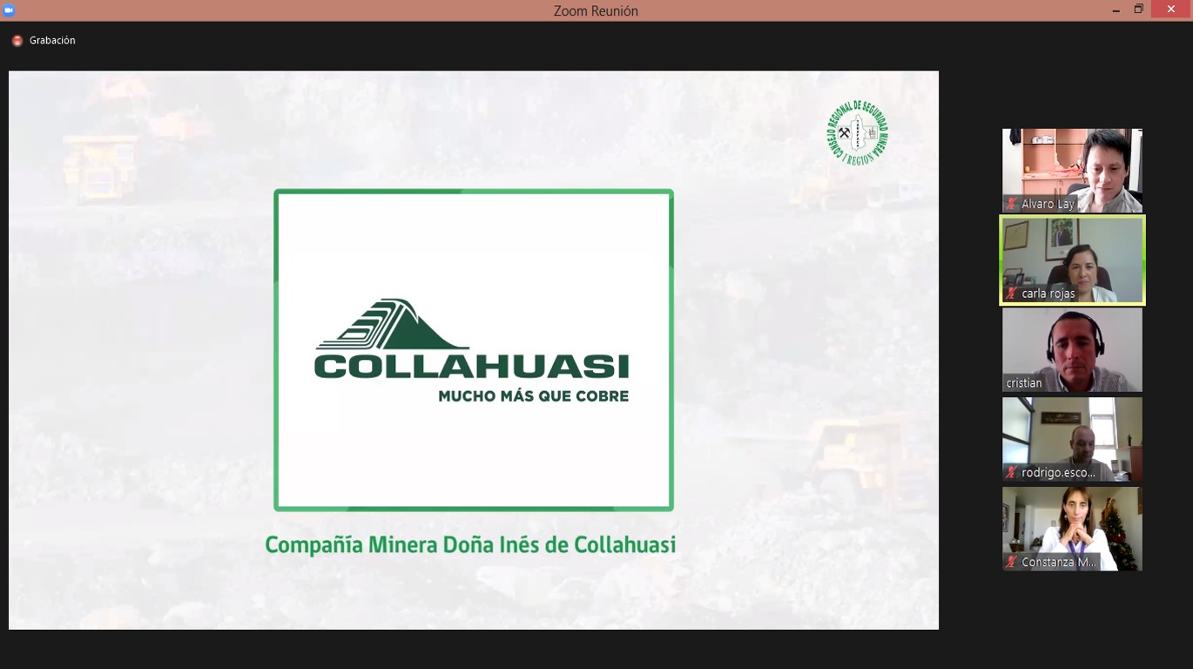Click the Consejo Regional de Seguridad Minera emblem
Image resolution: width=1193 pixels, height=669 pixels.
pos(857,133)
